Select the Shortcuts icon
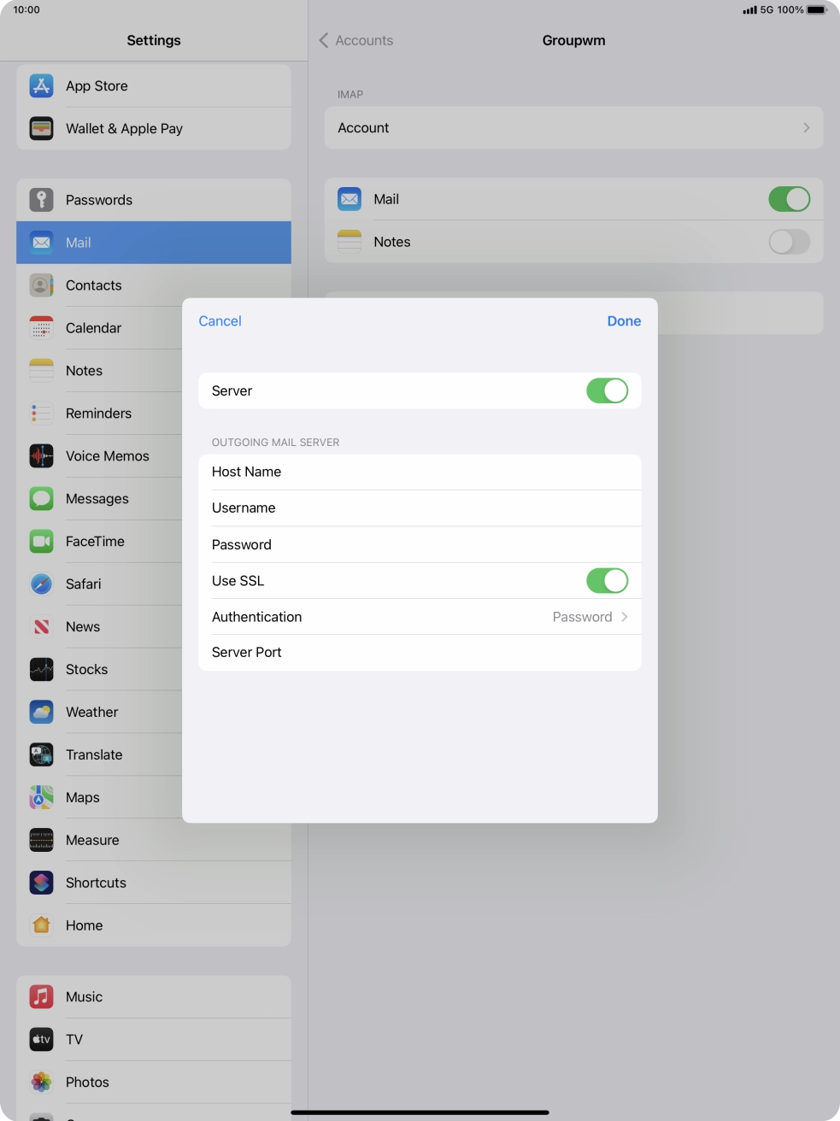 pos(41,883)
